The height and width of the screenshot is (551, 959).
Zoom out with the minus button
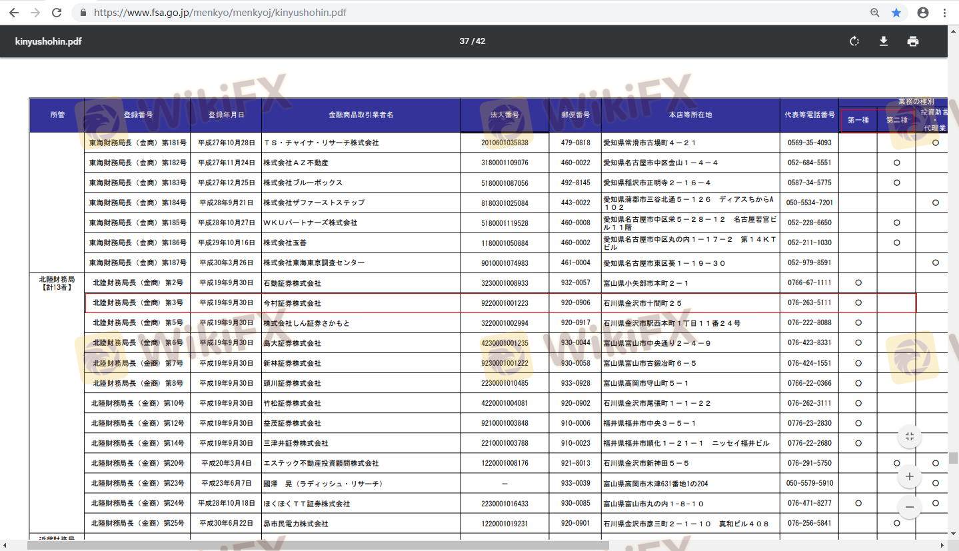click(910, 507)
